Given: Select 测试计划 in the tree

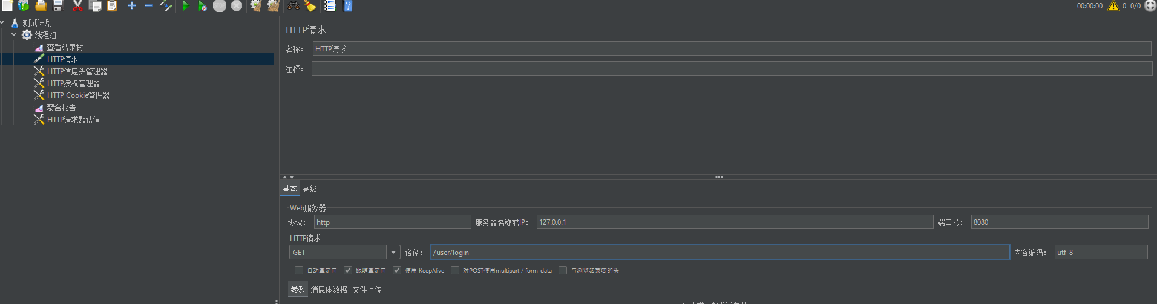Looking at the screenshot, I should [38, 23].
